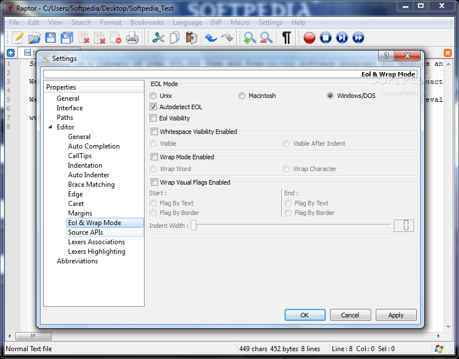Click the Indent Width slider handle

[193, 226]
